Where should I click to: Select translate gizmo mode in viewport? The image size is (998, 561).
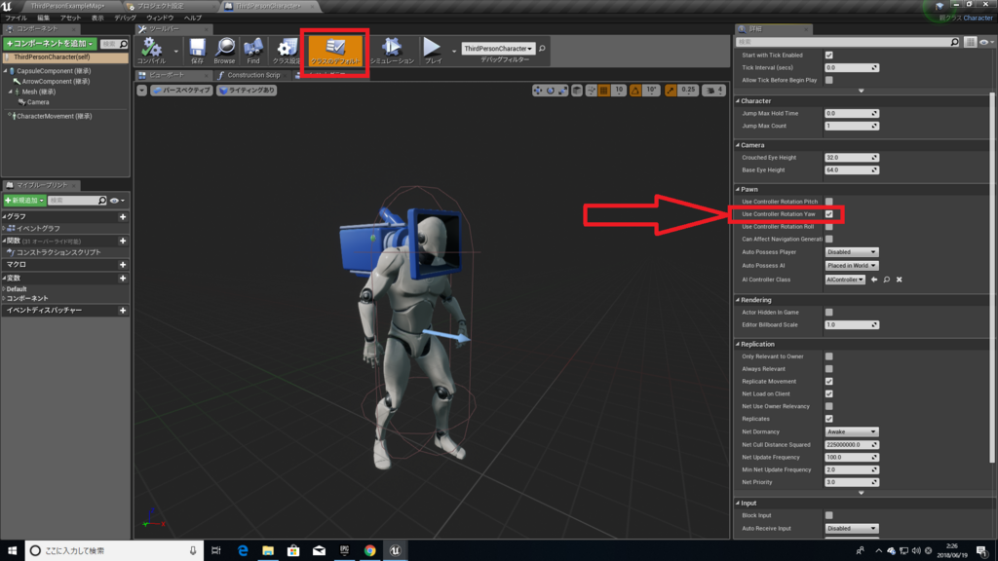pyautogui.click(x=538, y=91)
